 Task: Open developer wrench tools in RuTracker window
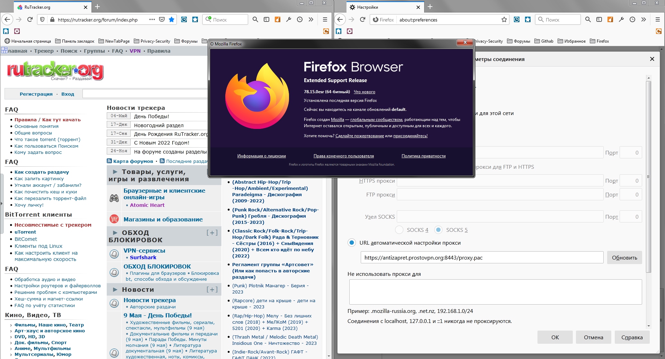(289, 20)
